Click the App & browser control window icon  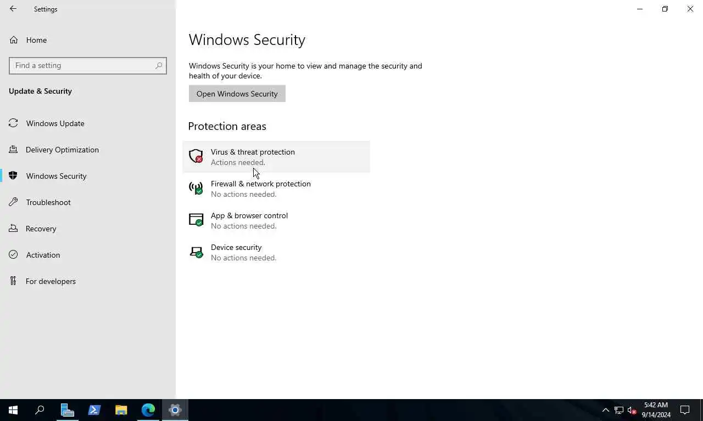(196, 220)
